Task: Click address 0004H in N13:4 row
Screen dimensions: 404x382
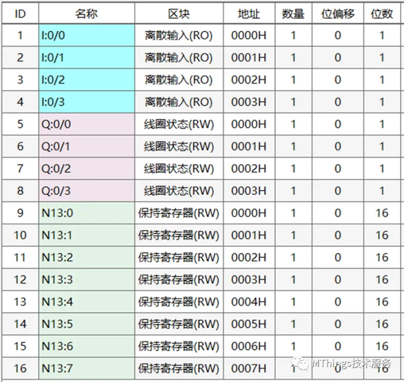Action: 249,302
